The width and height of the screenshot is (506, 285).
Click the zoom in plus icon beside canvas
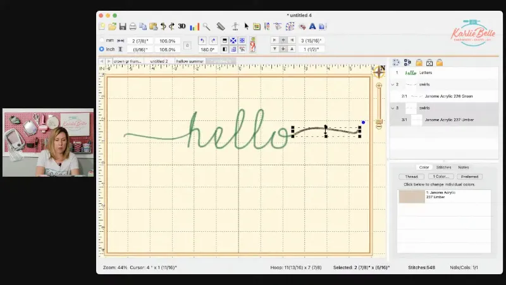[379, 85]
